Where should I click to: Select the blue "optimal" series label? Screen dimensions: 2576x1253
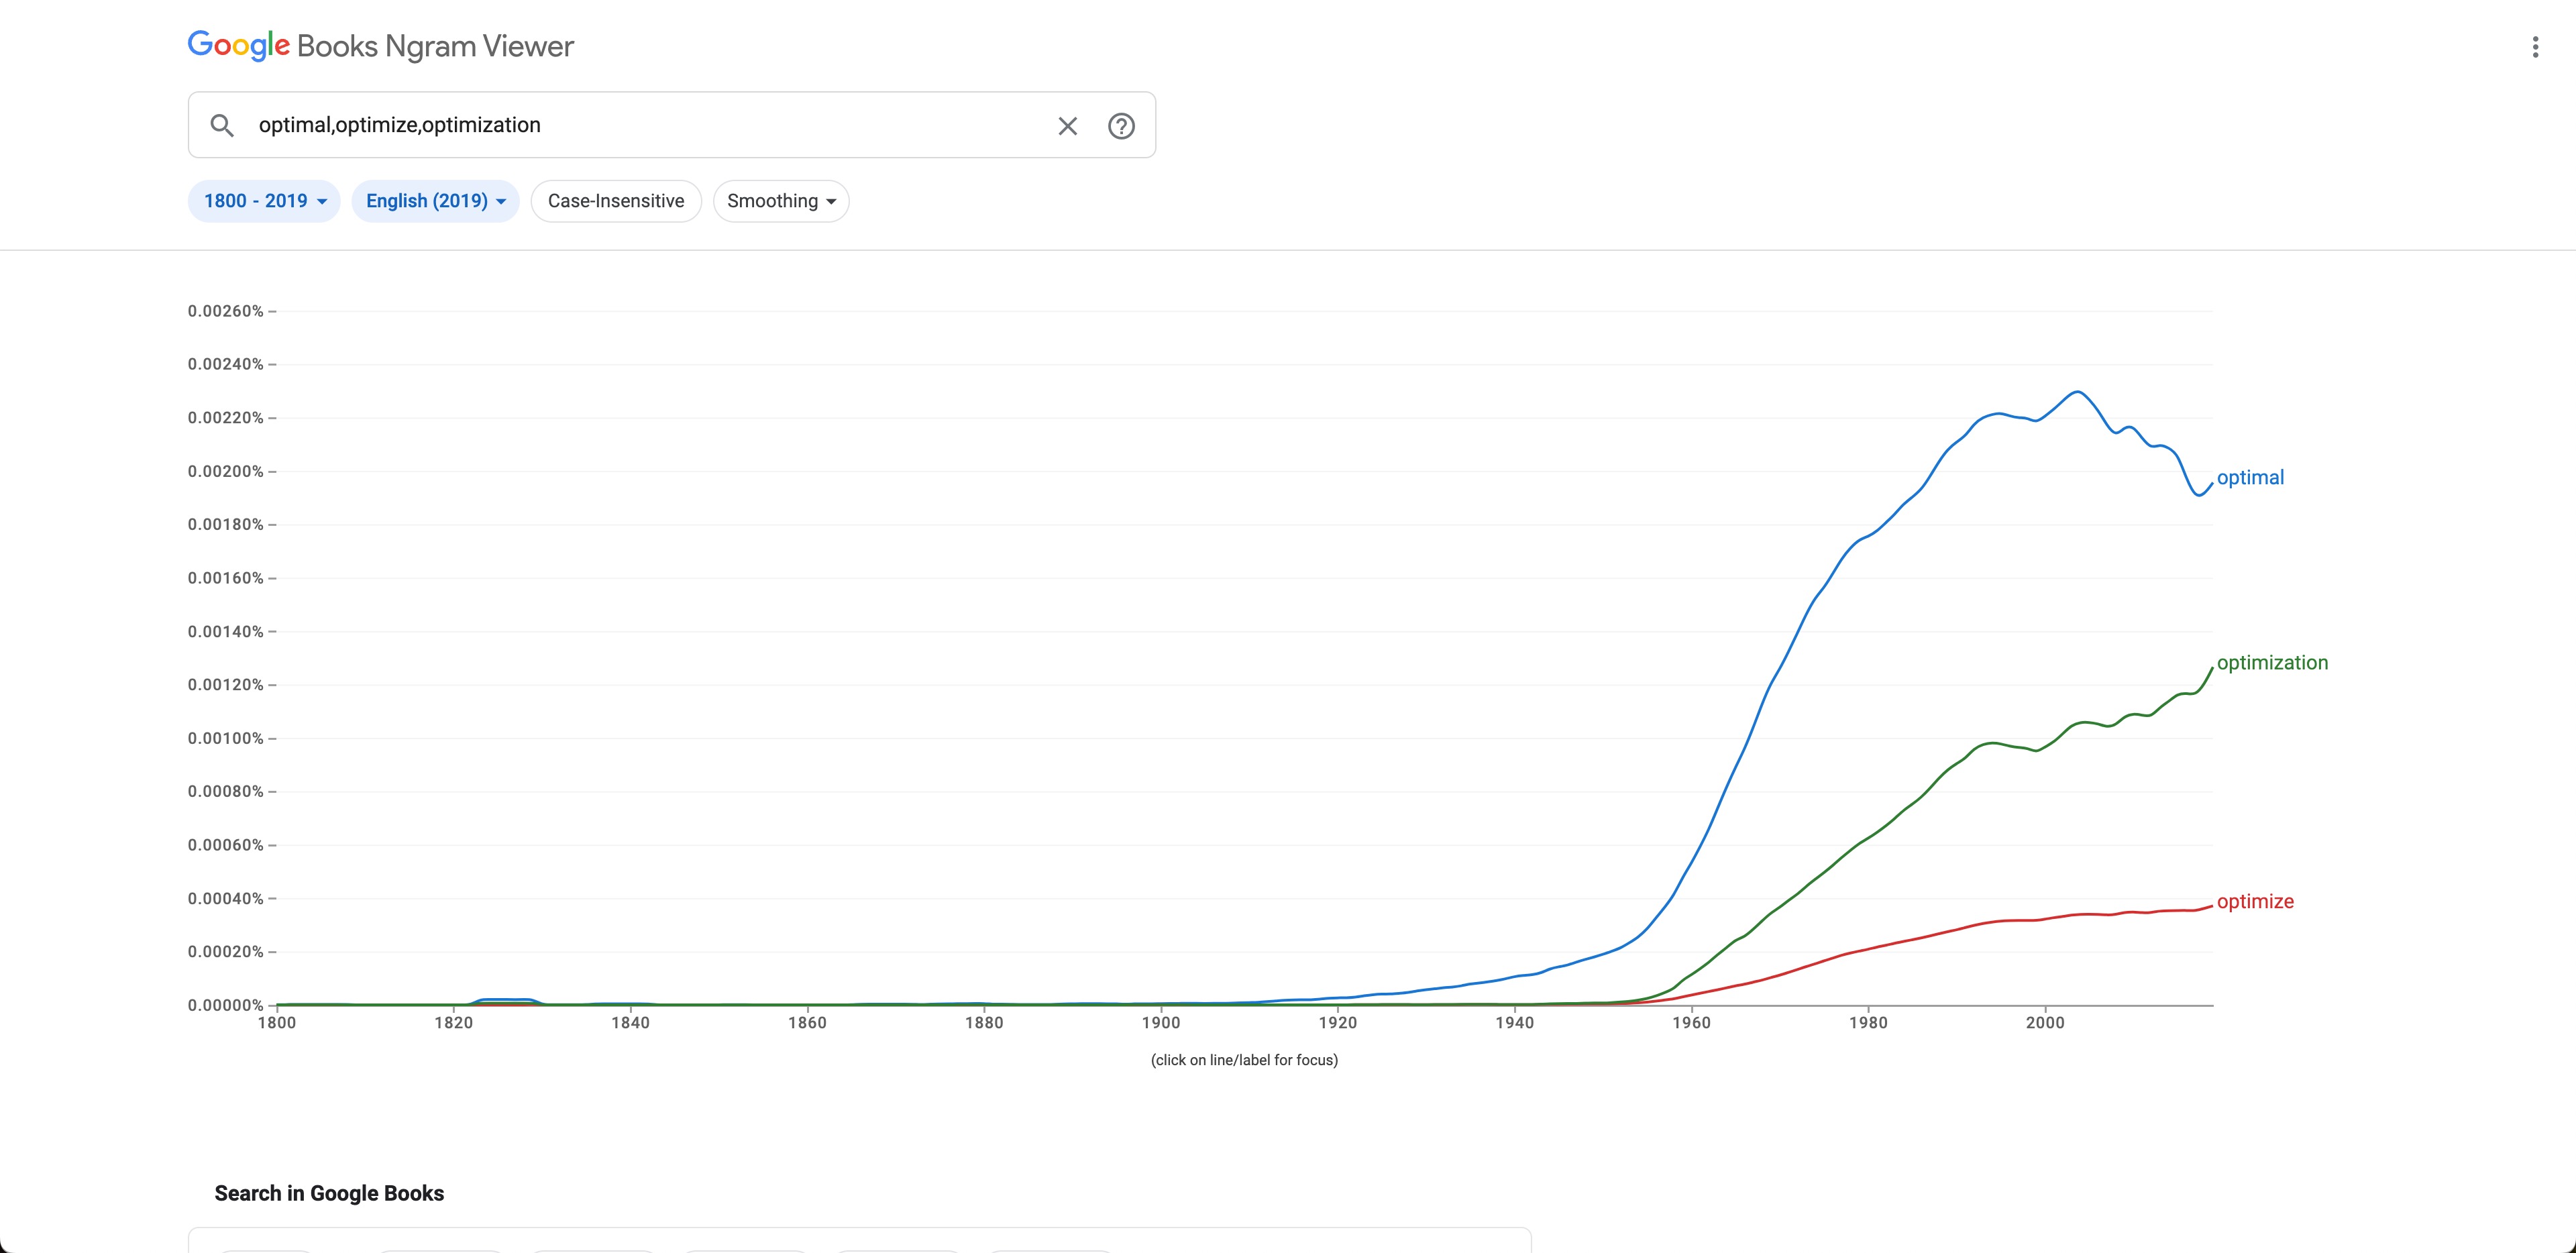2250,478
